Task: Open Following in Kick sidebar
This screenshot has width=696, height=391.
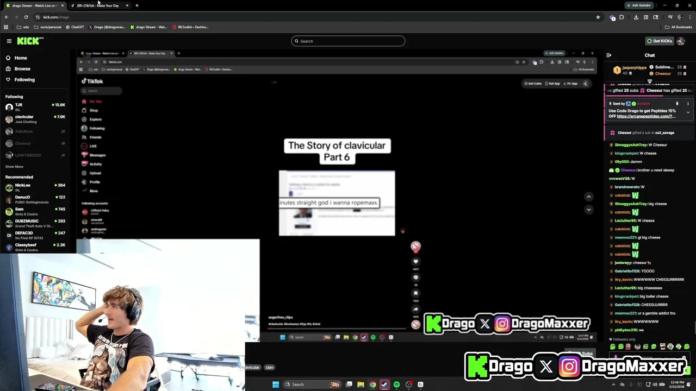Action: pos(24,80)
